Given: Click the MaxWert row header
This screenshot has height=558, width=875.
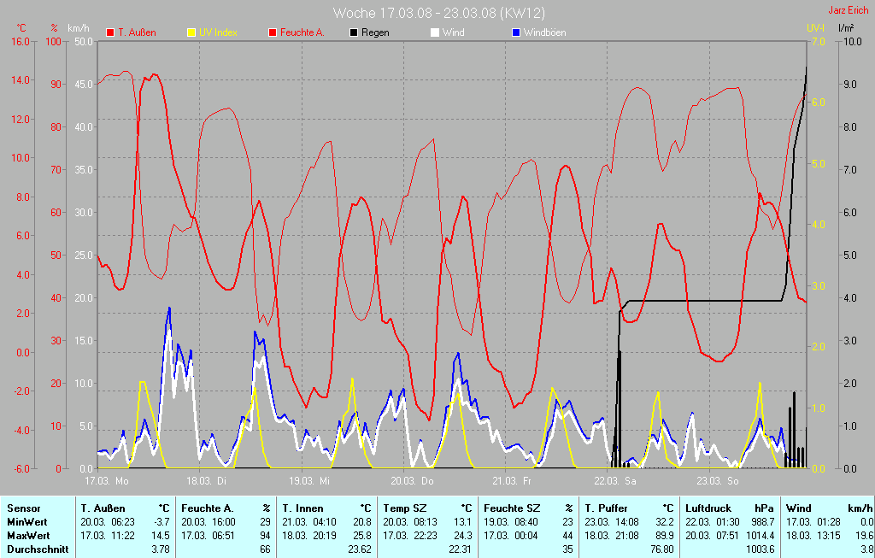Looking at the screenshot, I should click(x=28, y=536).
